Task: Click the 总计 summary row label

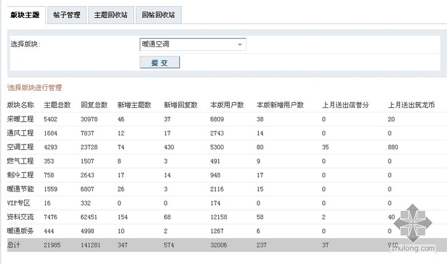Action: pyautogui.click(x=14, y=245)
